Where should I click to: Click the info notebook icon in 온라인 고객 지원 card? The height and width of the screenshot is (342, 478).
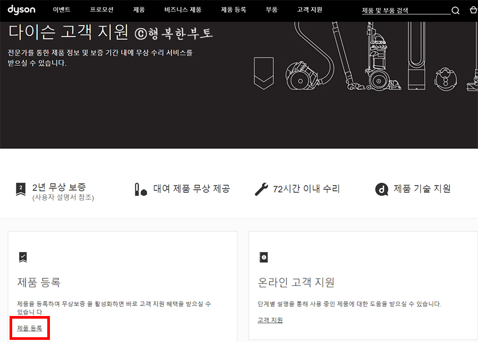263,257
